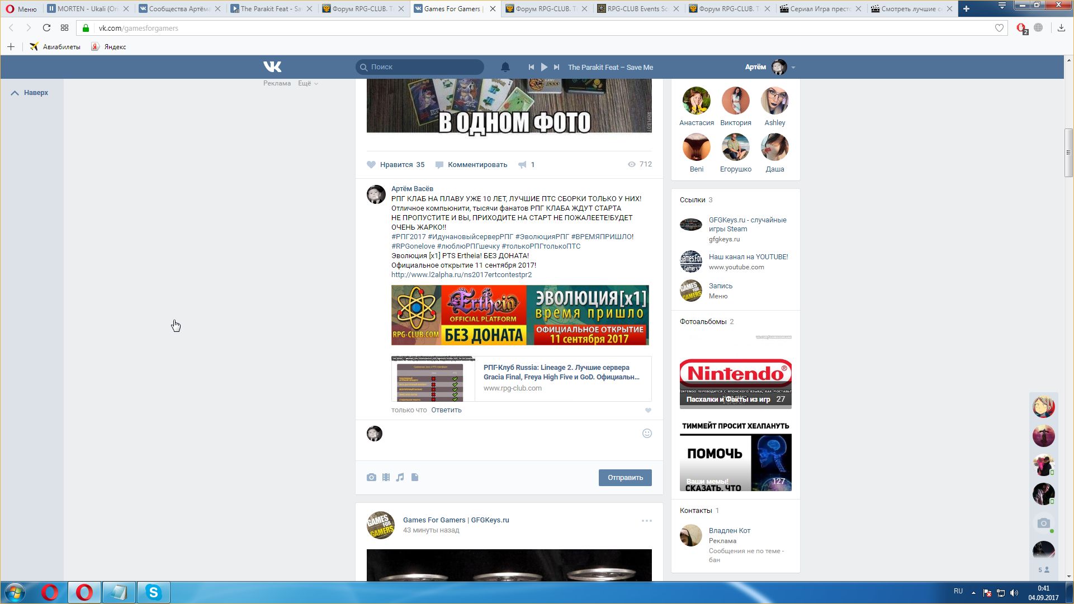
Task: Open Ashley member avatar
Action: coord(774,101)
